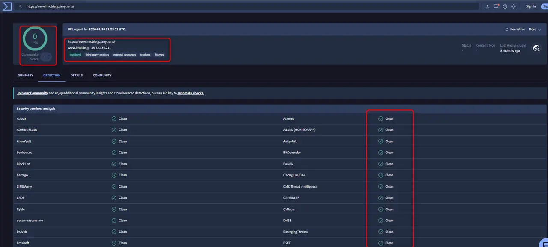Open the automate checks link

191,93
